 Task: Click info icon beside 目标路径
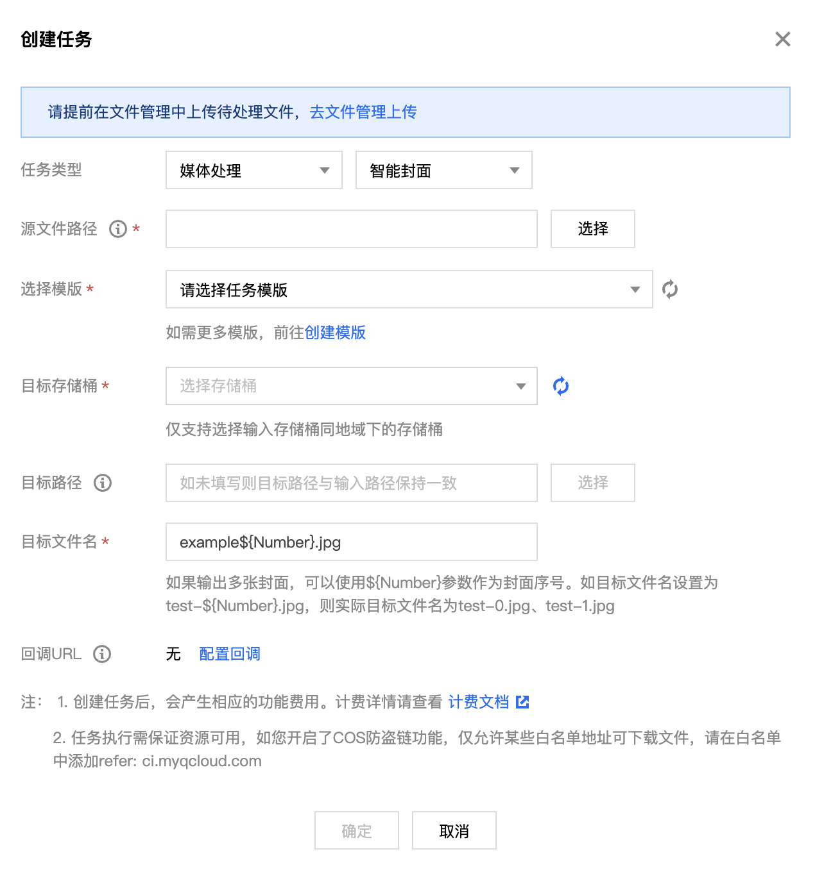103,483
